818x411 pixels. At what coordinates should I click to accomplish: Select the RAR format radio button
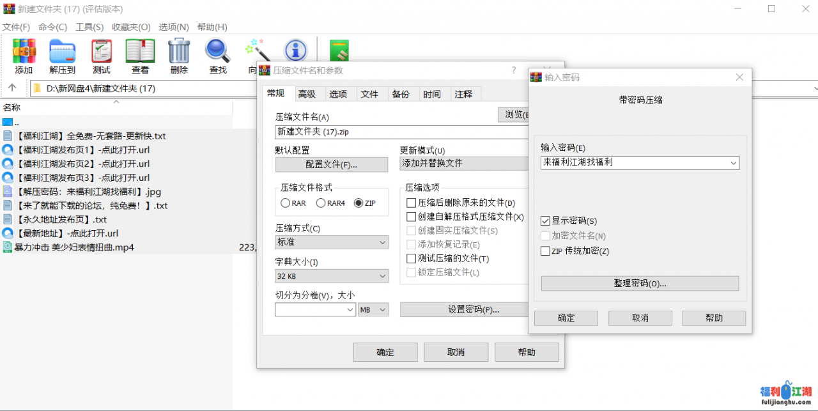(286, 203)
